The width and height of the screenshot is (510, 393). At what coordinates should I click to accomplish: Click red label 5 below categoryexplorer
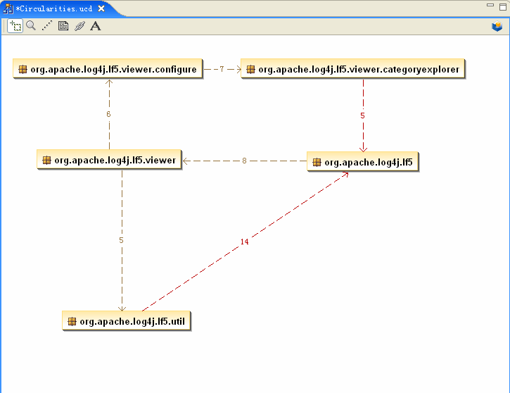click(x=362, y=116)
